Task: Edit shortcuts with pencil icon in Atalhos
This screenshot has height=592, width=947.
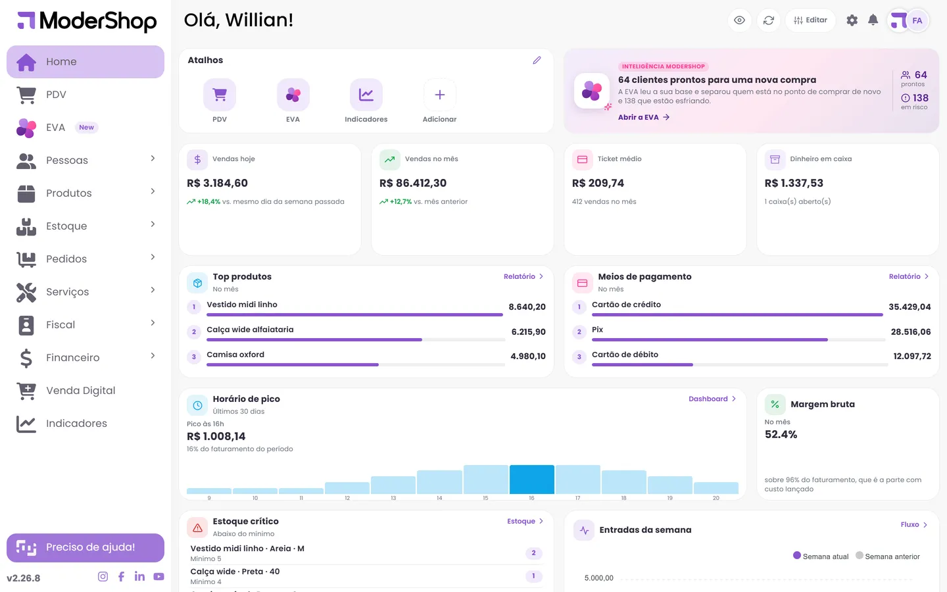Action: coord(537,60)
